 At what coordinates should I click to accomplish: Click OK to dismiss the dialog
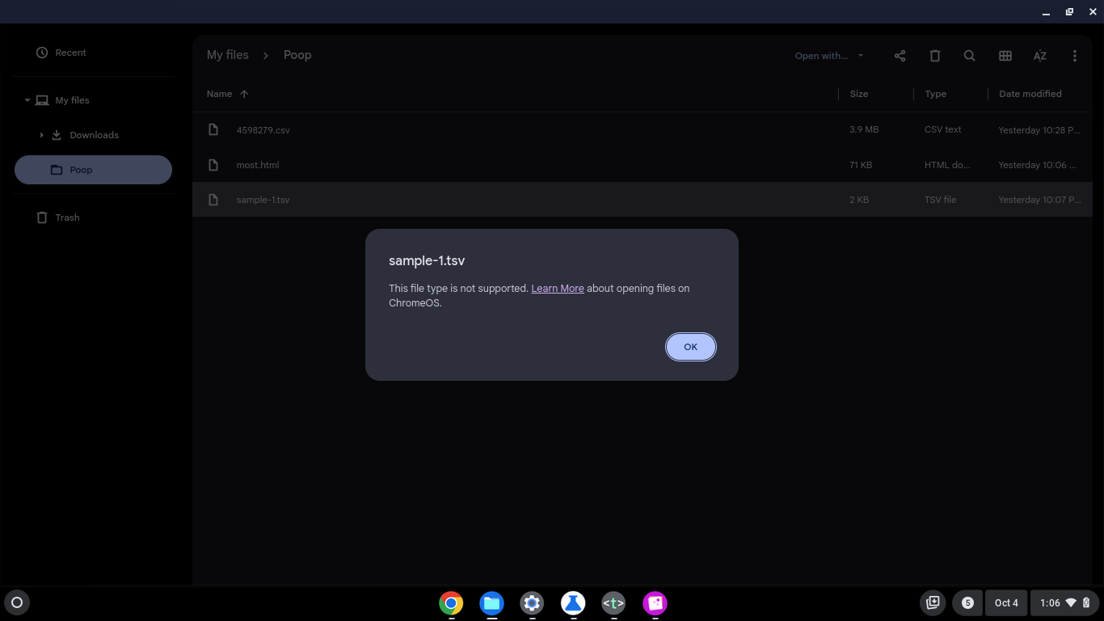(x=690, y=347)
